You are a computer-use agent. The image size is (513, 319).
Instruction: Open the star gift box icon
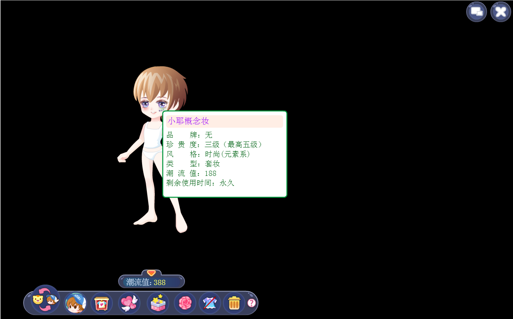(x=158, y=303)
